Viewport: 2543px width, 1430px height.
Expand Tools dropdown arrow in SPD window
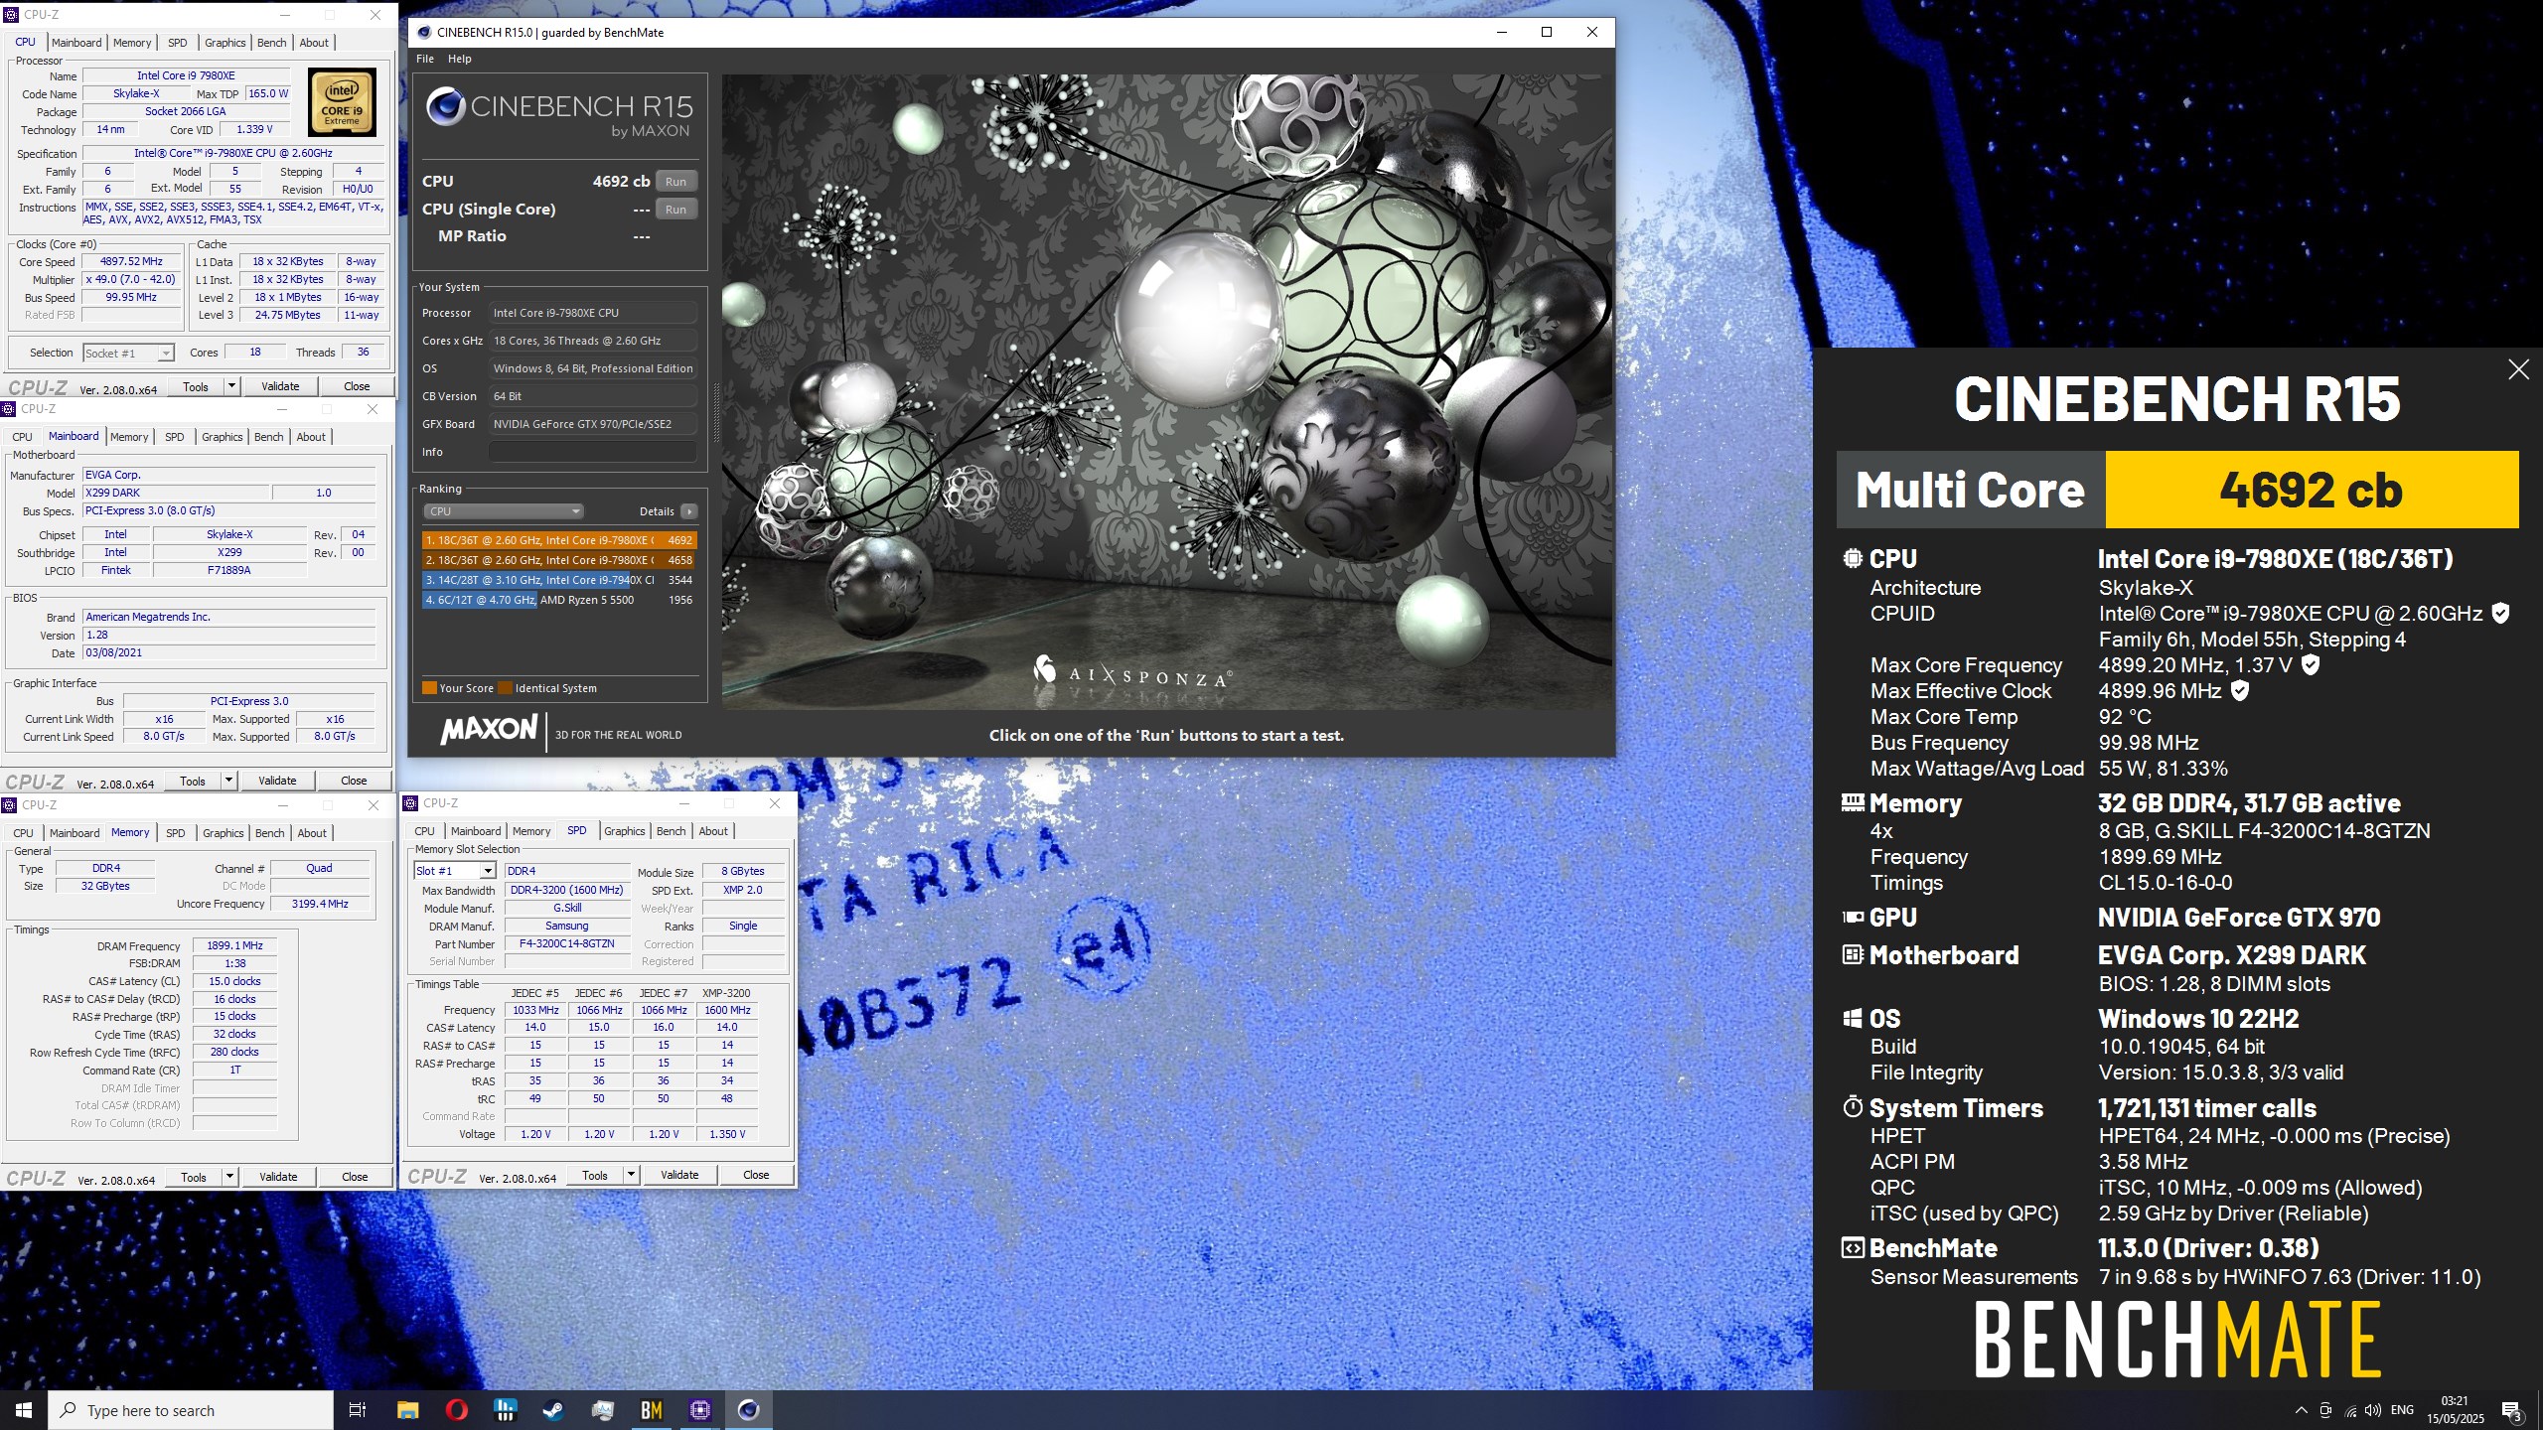631,1175
